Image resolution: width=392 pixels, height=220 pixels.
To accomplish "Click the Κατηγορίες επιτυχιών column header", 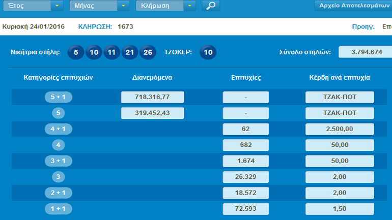I will coord(58,78).
